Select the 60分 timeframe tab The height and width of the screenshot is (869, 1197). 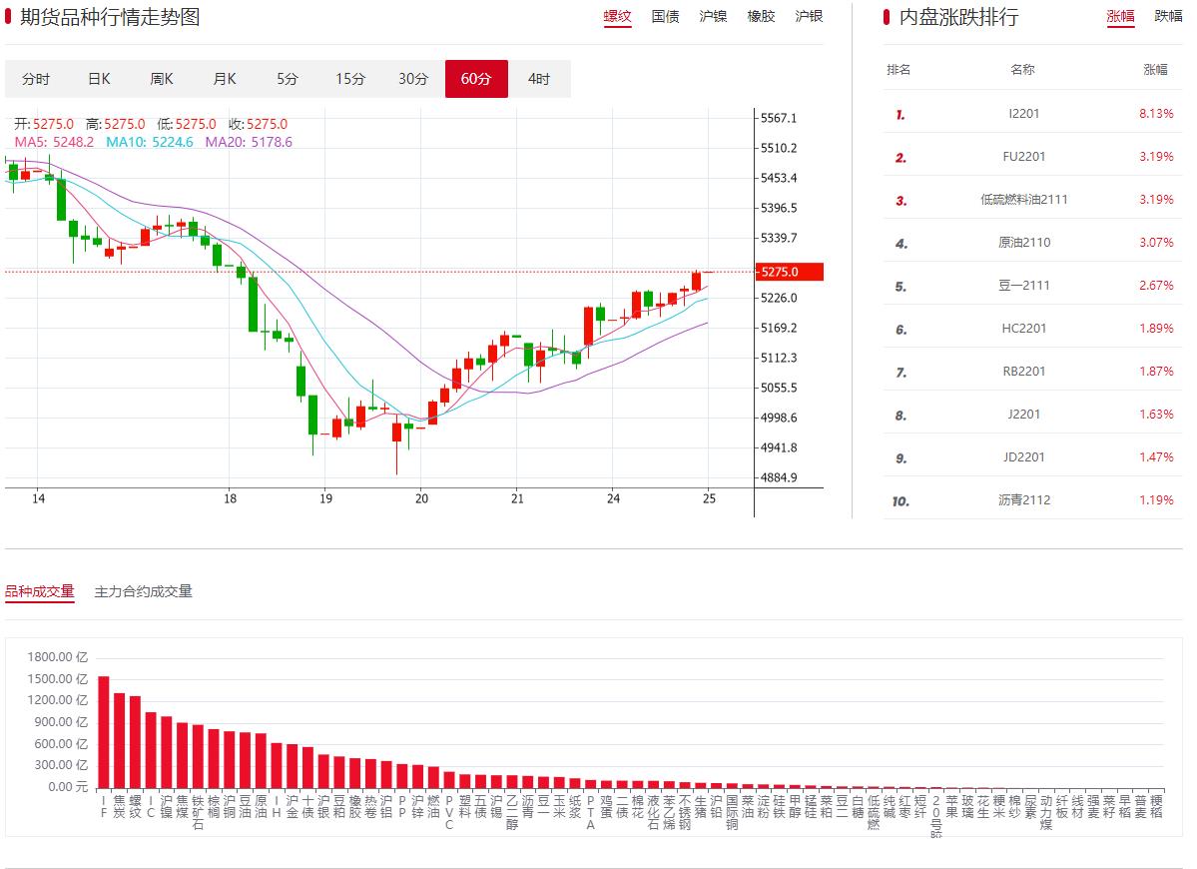click(476, 79)
